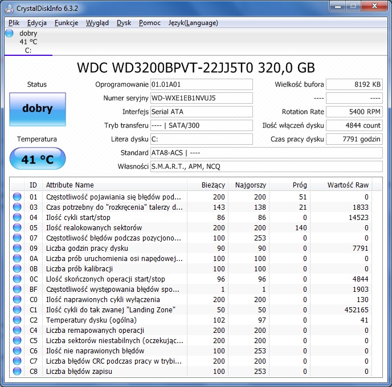Click the status dot for attribute C1
Viewport: 392px width, 387px height.
(x=17, y=309)
